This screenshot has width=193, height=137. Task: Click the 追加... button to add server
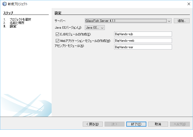coord(182,21)
